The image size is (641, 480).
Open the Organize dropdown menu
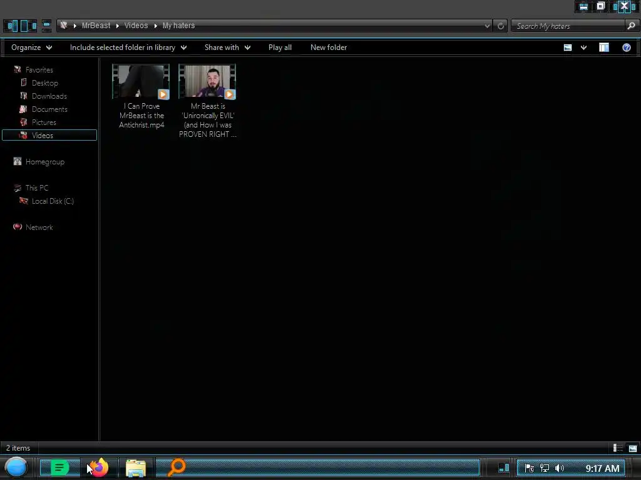point(31,47)
